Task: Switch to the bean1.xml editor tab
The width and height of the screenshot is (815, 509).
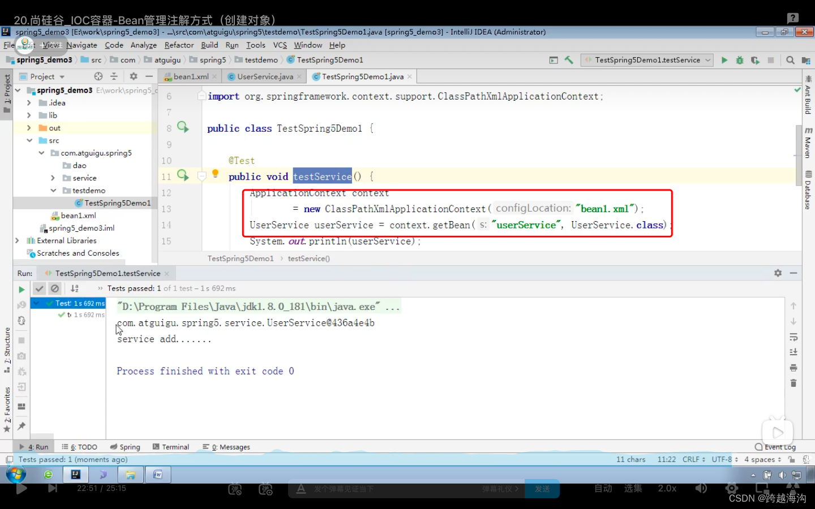Action: [x=191, y=76]
